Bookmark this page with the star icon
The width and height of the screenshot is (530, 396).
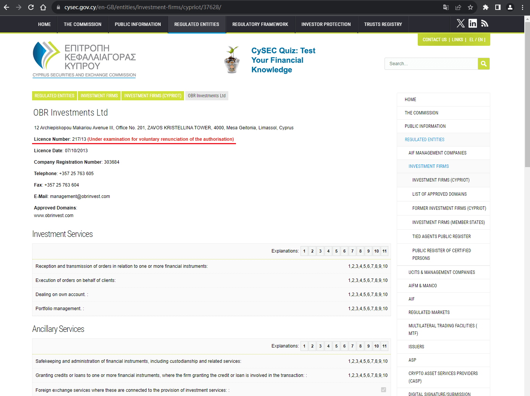pyautogui.click(x=470, y=7)
